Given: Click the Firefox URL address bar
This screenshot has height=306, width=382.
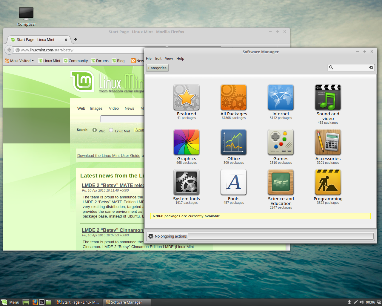Looking at the screenshot, I should [90, 50].
